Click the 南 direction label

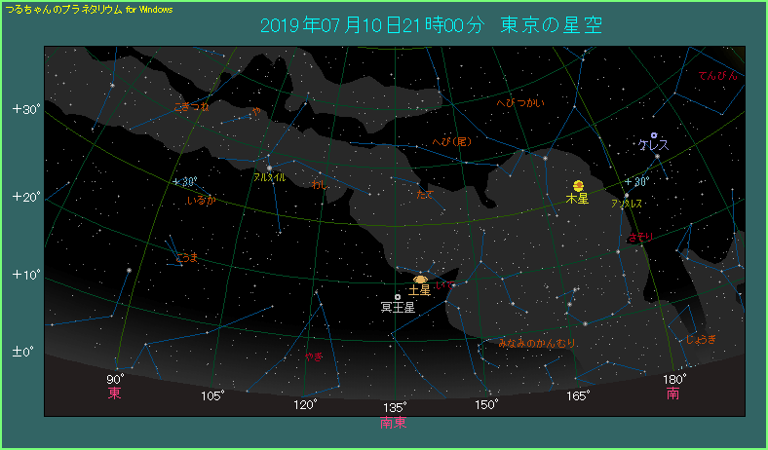673,394
